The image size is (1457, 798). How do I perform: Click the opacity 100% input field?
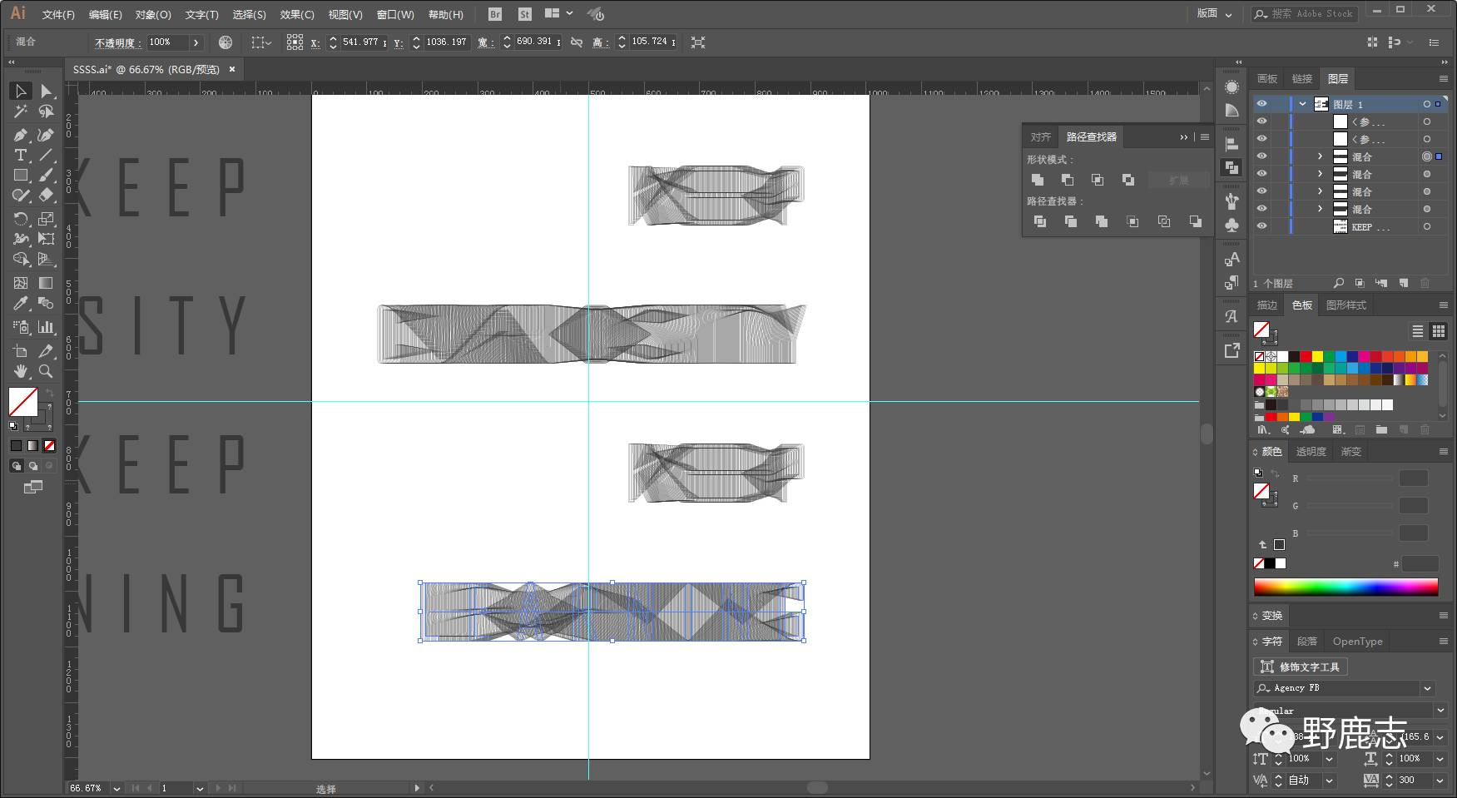(x=167, y=42)
